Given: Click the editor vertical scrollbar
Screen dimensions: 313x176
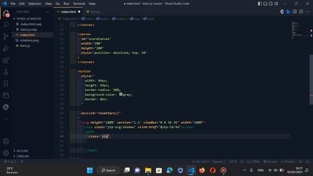Looking at the screenshot, I should coord(311,79).
